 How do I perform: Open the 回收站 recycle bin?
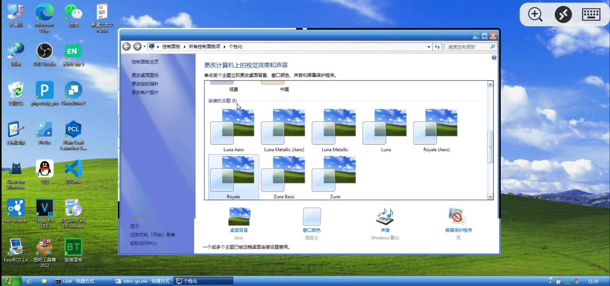click(16, 94)
